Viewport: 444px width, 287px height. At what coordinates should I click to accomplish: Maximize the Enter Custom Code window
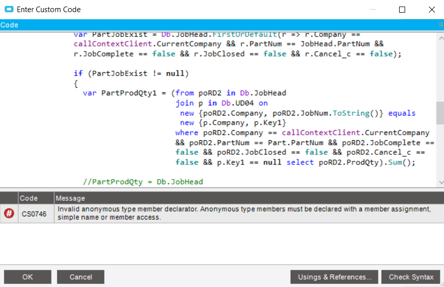402,10
